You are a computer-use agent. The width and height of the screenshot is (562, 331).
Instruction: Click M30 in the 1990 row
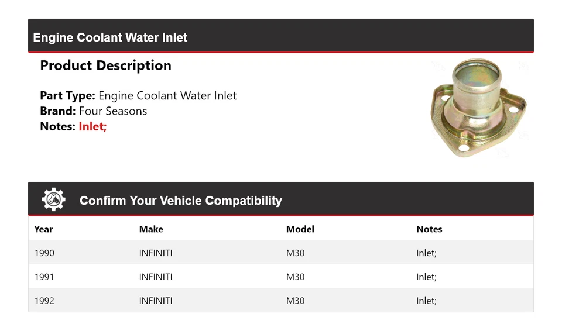click(x=295, y=253)
